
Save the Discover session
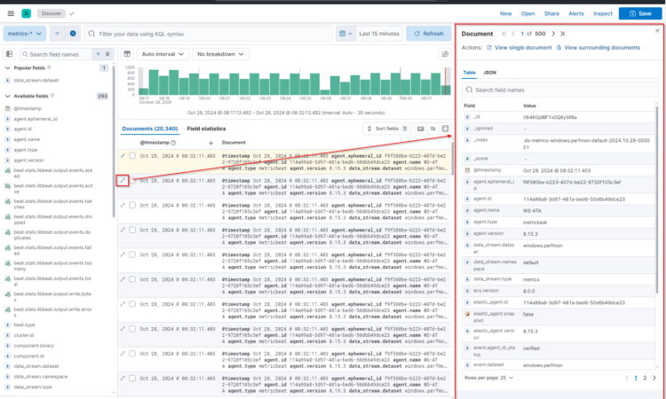pyautogui.click(x=640, y=13)
